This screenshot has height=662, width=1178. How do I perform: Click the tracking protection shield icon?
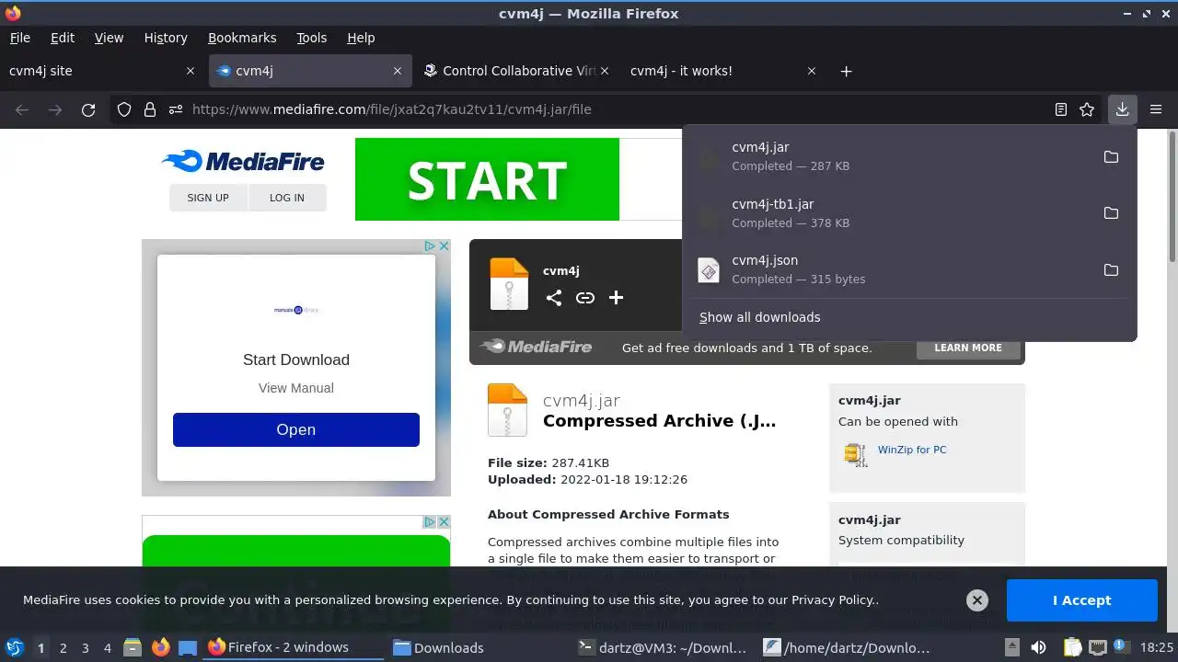[x=124, y=109]
